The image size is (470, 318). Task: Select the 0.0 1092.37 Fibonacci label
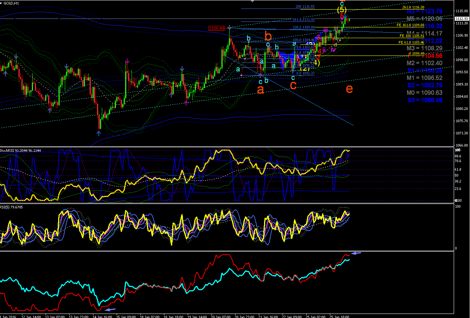pos(306,73)
